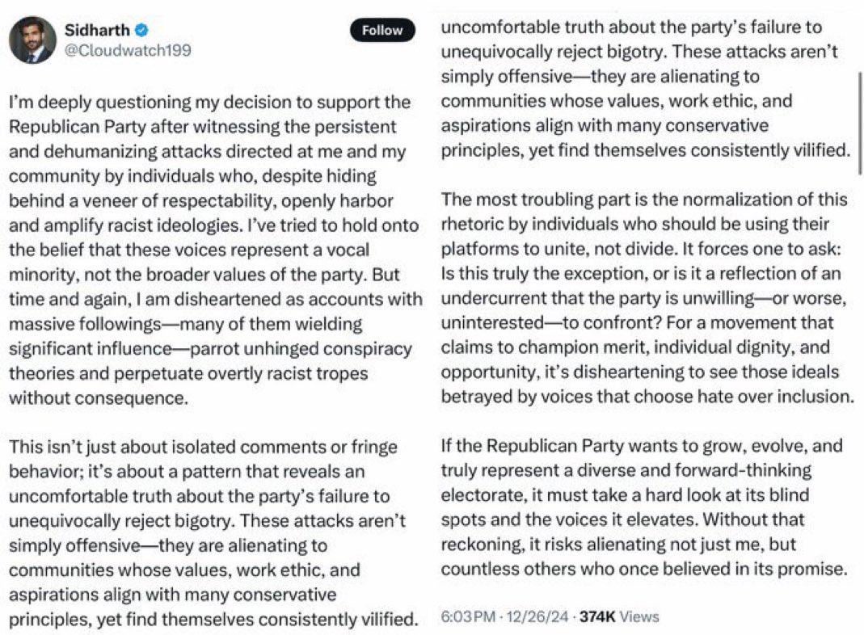864x635 pixels.
Task: Click line "reckoning, it risks alienating not just me"
Action: [x=618, y=545]
